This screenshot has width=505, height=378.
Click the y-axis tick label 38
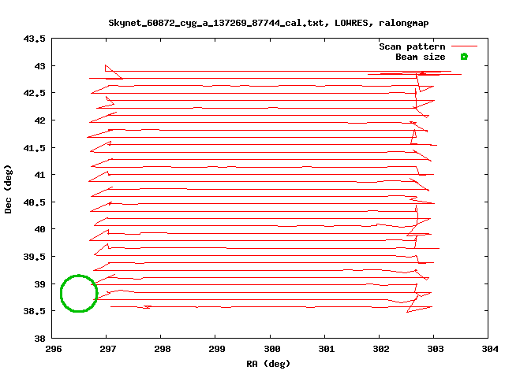(40, 339)
